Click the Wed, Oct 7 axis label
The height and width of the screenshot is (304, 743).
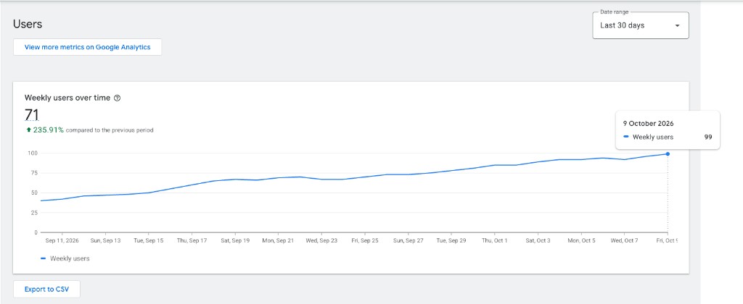tap(624, 240)
